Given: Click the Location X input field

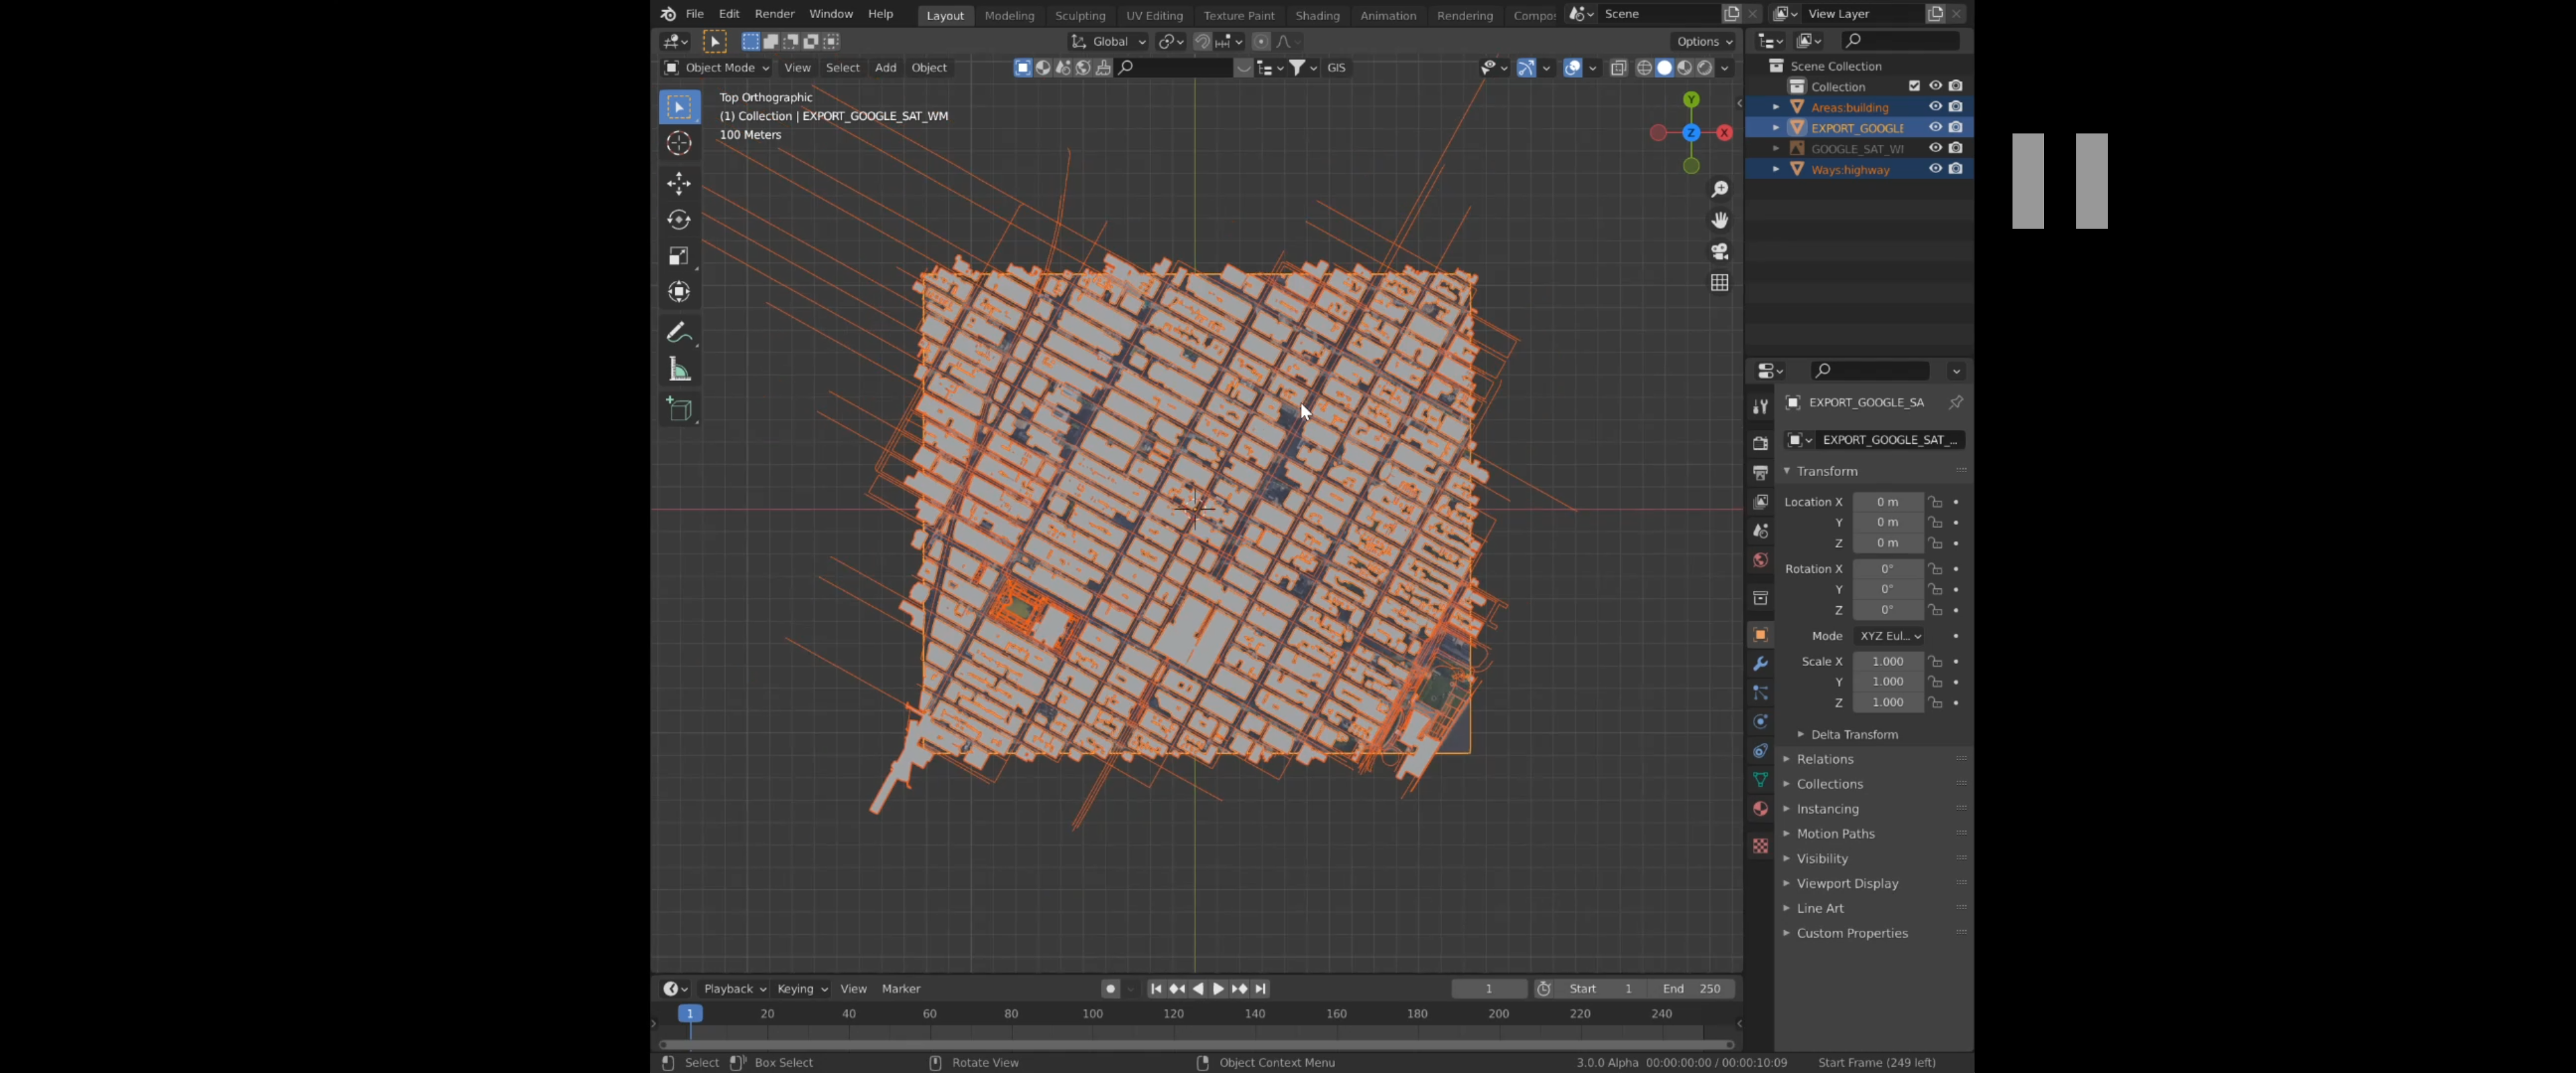Looking at the screenshot, I should [x=1886, y=502].
